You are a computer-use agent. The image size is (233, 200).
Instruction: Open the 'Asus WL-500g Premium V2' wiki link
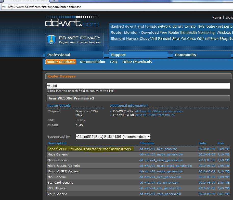155,115
